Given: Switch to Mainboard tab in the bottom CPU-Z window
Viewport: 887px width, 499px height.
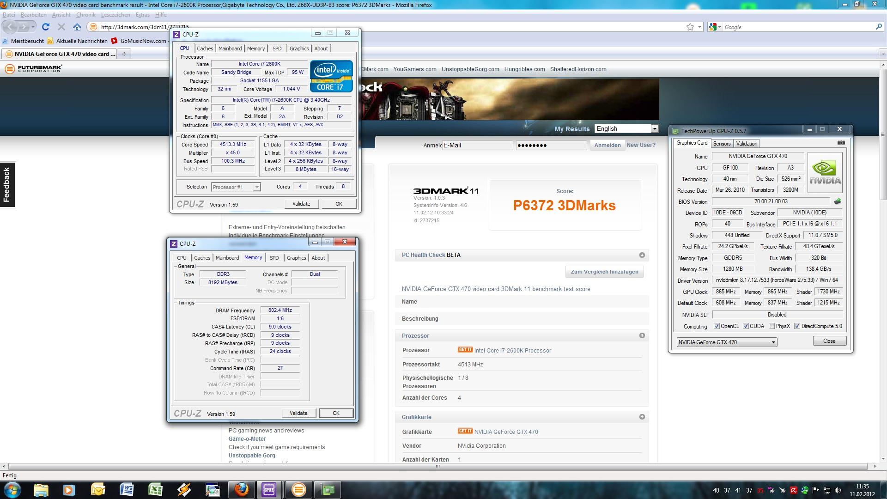Looking at the screenshot, I should pos(227,258).
